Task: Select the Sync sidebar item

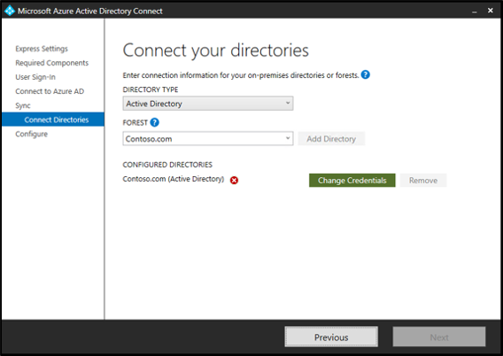Action: point(23,105)
